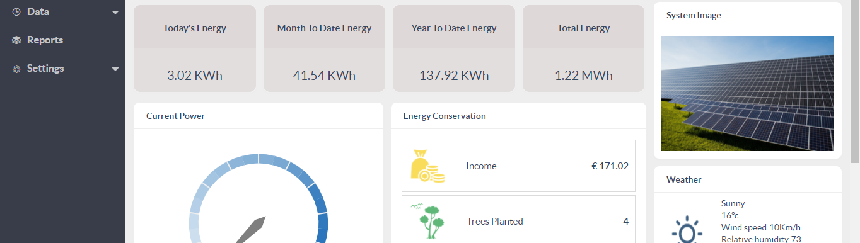Screen dimensions: 860x243
Task: Click the System Image panel title
Action: (694, 15)
